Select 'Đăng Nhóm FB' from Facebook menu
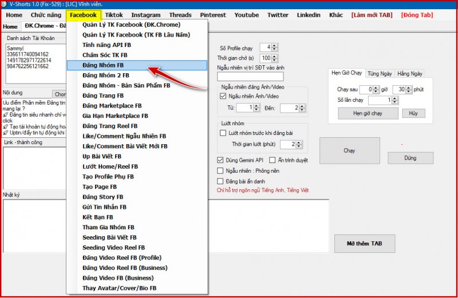The width and height of the screenshot is (458, 298). coord(103,66)
